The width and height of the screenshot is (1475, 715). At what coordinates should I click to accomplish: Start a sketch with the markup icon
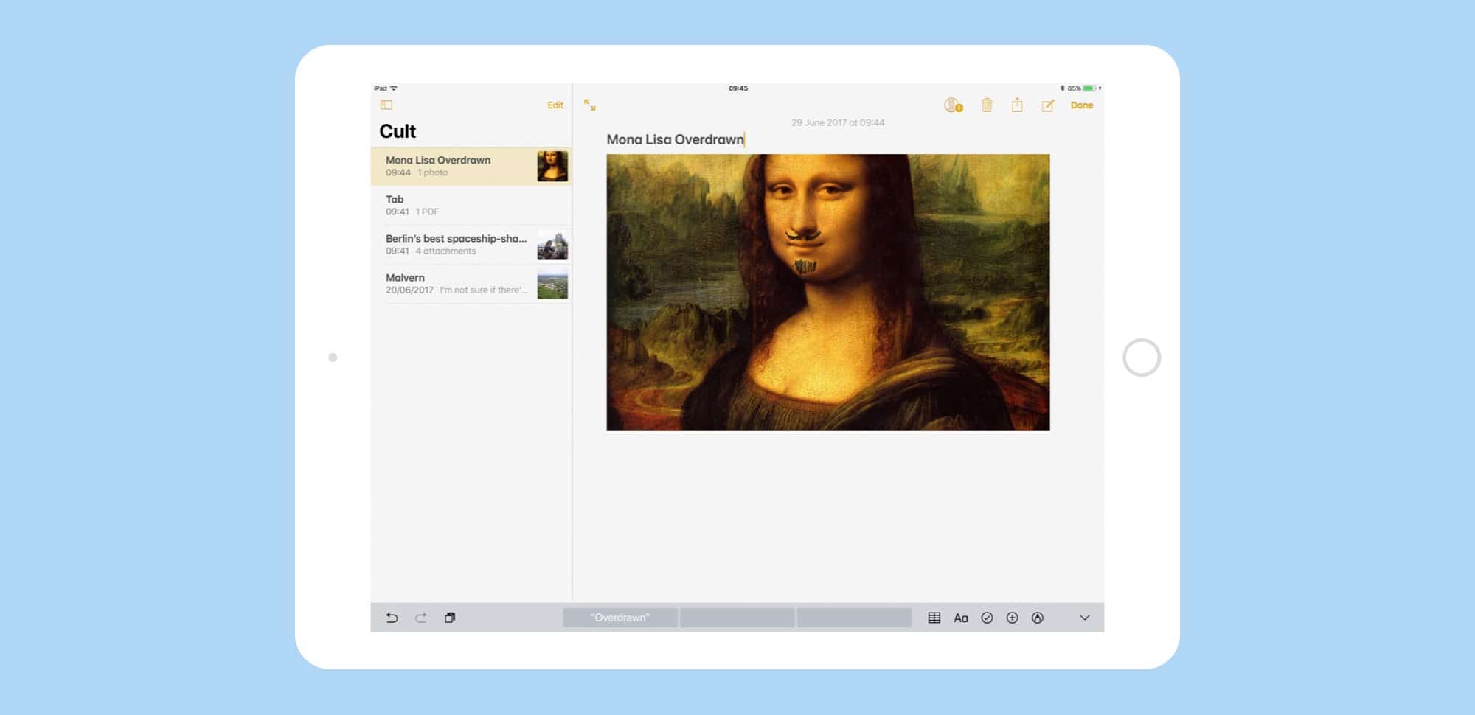tap(1038, 618)
